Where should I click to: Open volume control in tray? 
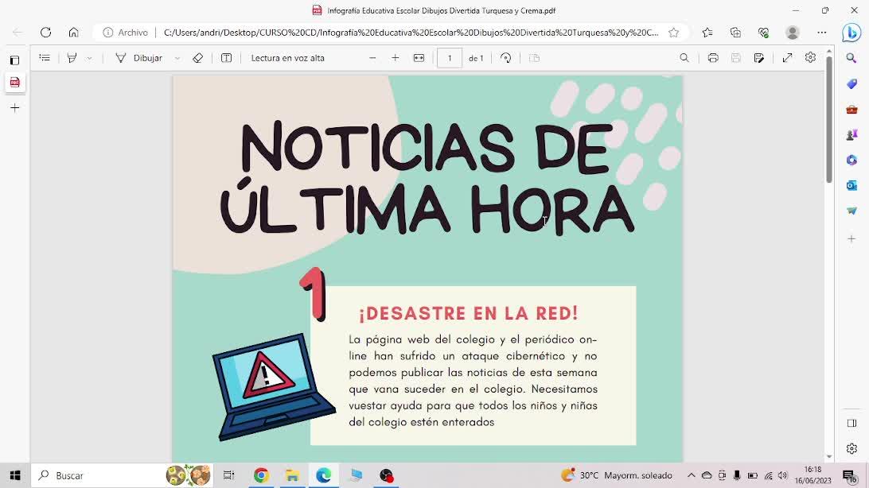[x=782, y=475]
